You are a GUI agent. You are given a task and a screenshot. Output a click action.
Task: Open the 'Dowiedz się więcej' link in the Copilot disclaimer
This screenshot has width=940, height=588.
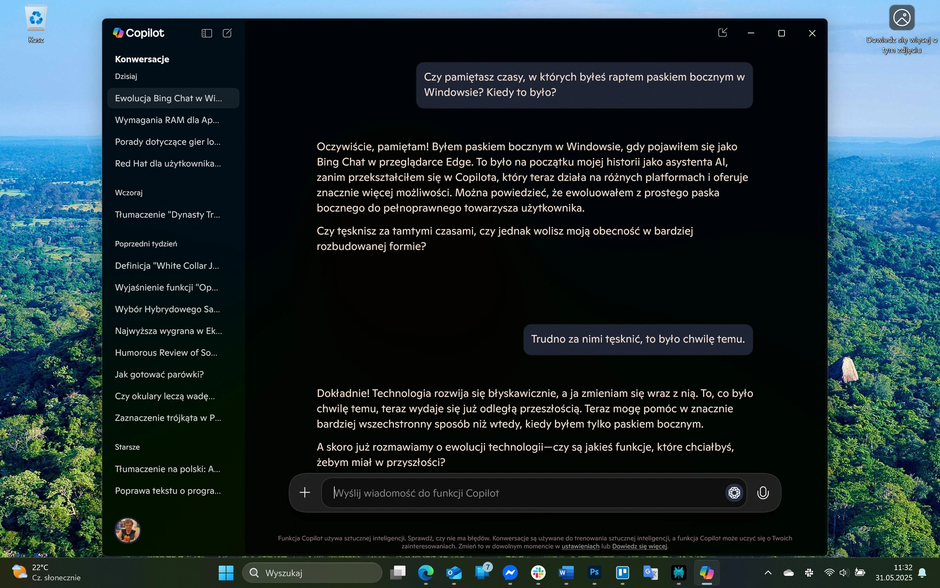[639, 546]
